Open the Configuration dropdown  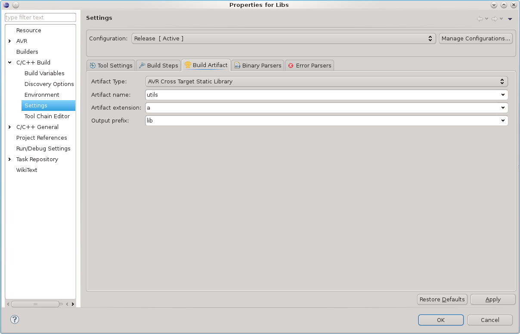tap(429, 38)
